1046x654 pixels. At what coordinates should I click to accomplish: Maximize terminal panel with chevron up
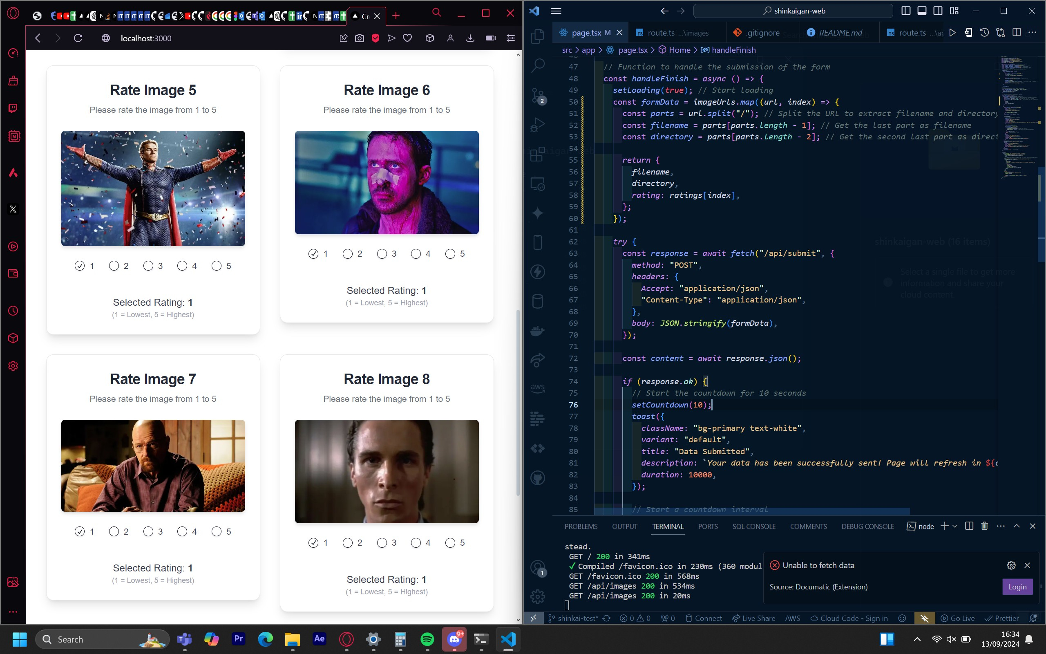1016,526
